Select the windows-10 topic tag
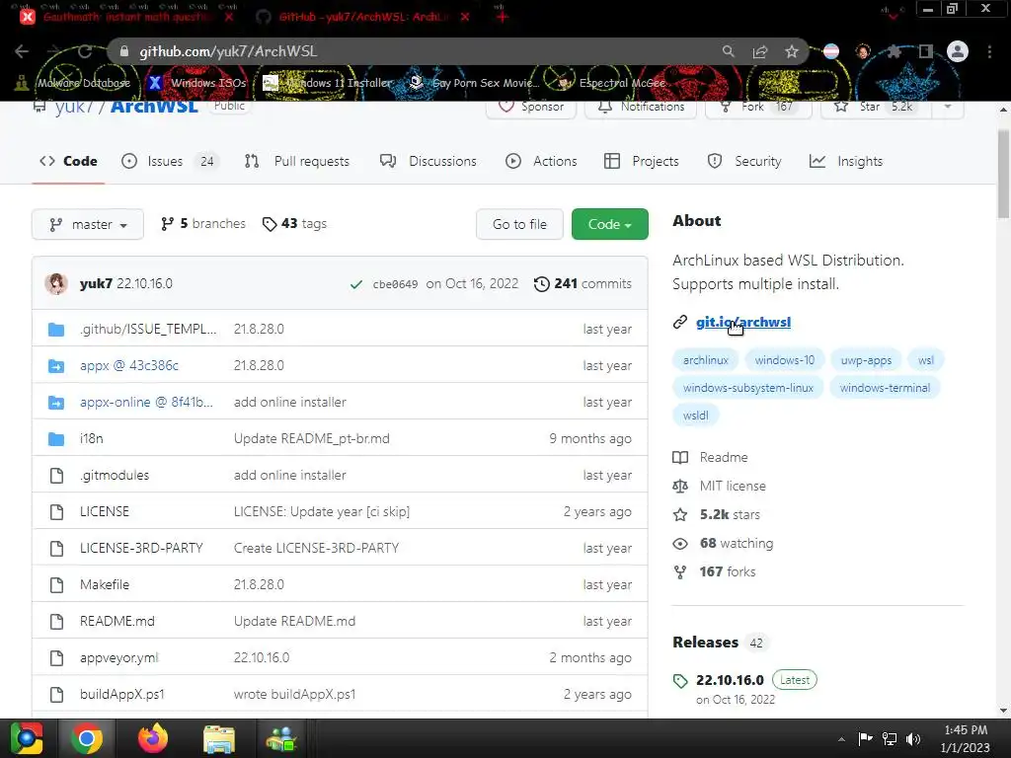 coord(785,360)
